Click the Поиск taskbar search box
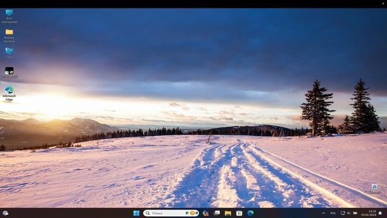This screenshot has height=218, width=387. (x=171, y=213)
